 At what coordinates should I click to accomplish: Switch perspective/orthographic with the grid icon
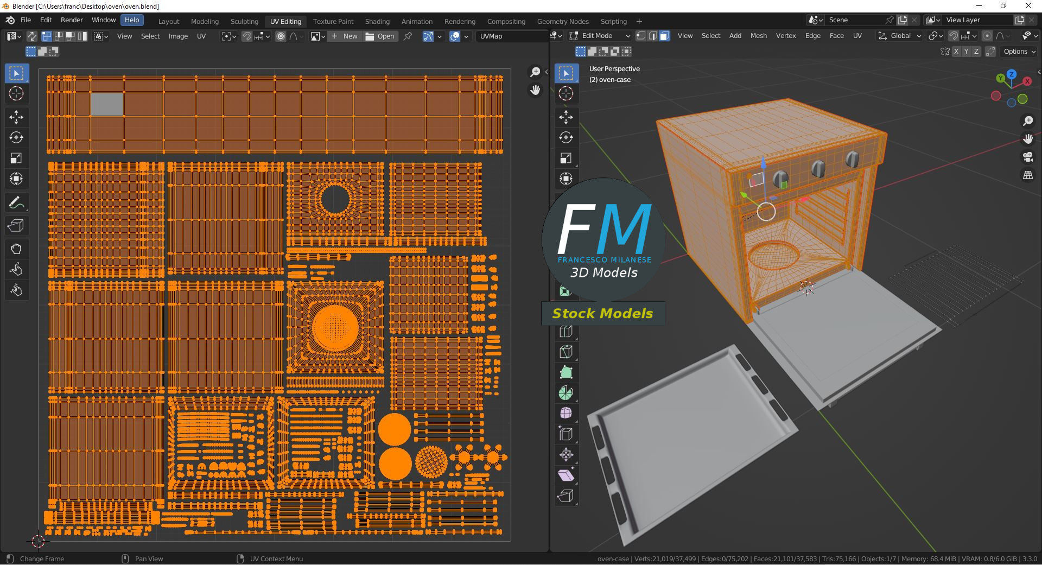tap(1028, 175)
